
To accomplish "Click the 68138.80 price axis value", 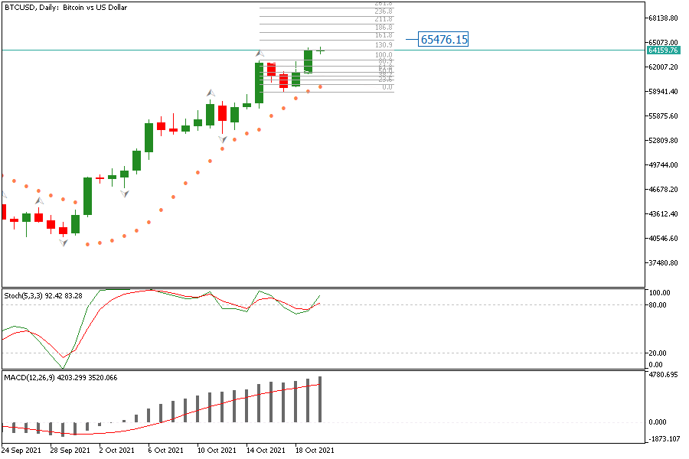I will pyautogui.click(x=663, y=18).
